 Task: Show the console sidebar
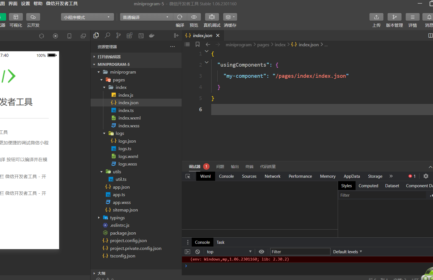[x=188, y=252]
